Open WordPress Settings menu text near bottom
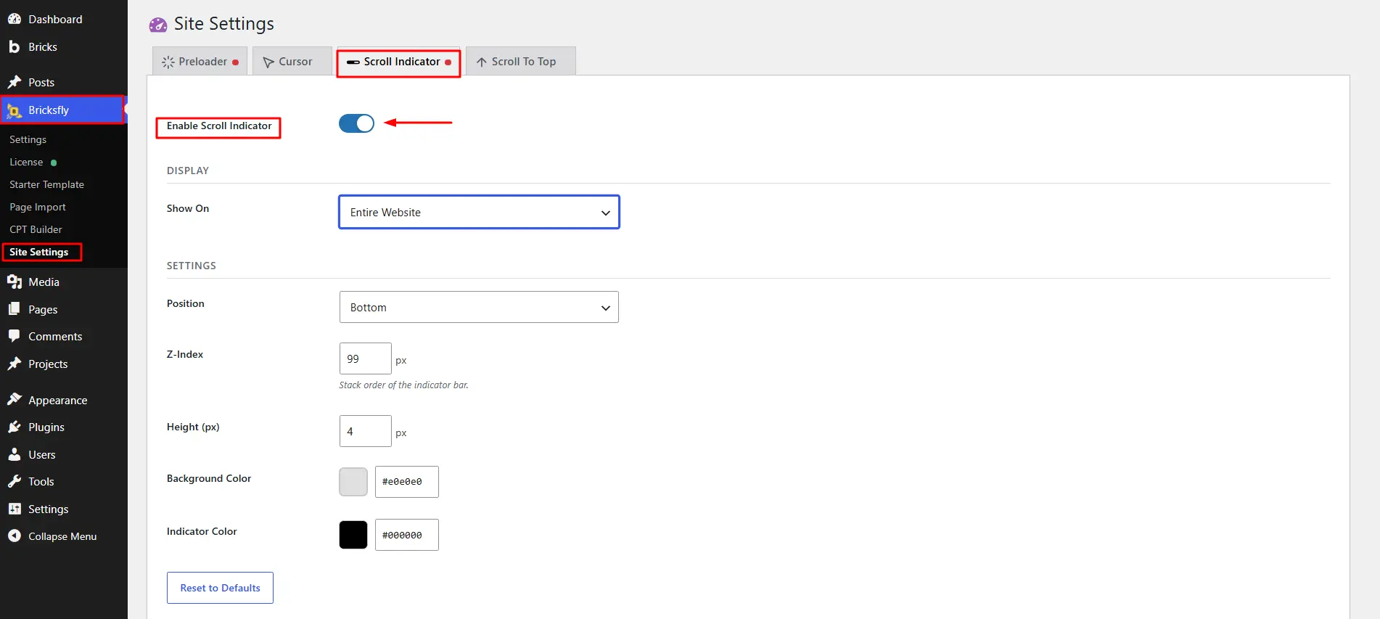This screenshot has height=619, width=1380. coord(49,509)
